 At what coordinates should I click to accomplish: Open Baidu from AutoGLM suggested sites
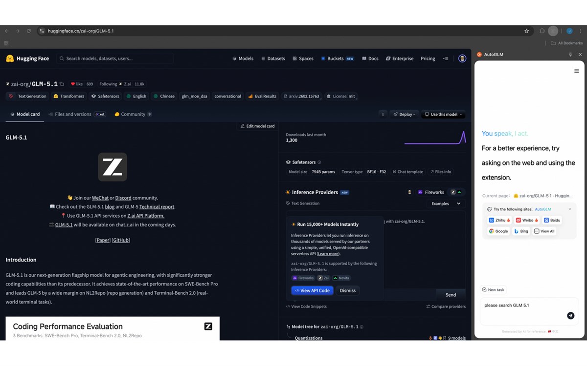[552, 220]
